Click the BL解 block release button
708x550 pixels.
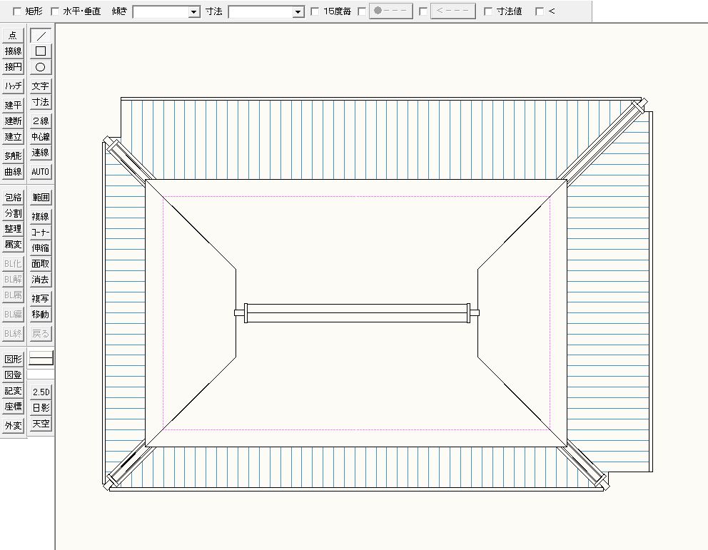click(13, 280)
